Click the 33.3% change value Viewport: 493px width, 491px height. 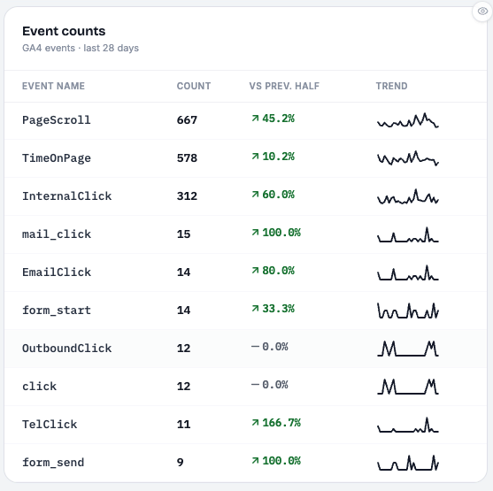(278, 309)
